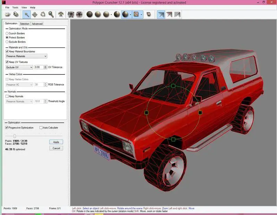
Task: Click the Threshold Angle 10.0 field
Action: (x=39, y=101)
